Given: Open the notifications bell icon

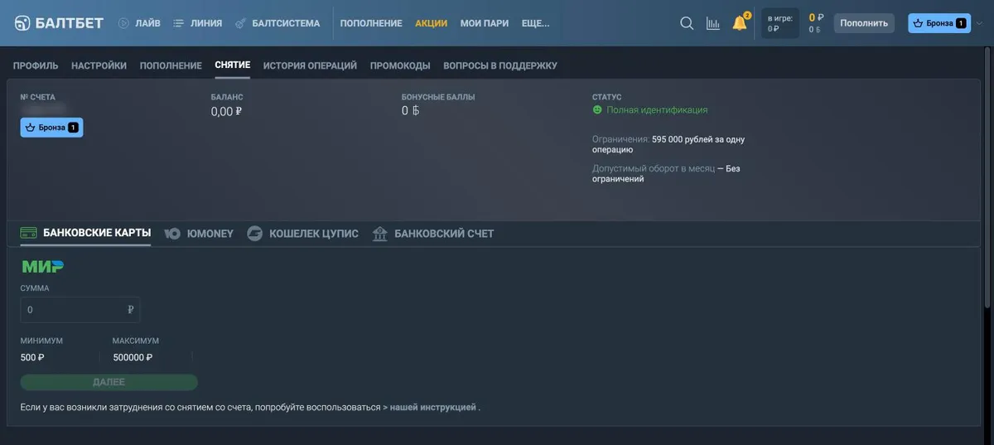Looking at the screenshot, I should (740, 23).
